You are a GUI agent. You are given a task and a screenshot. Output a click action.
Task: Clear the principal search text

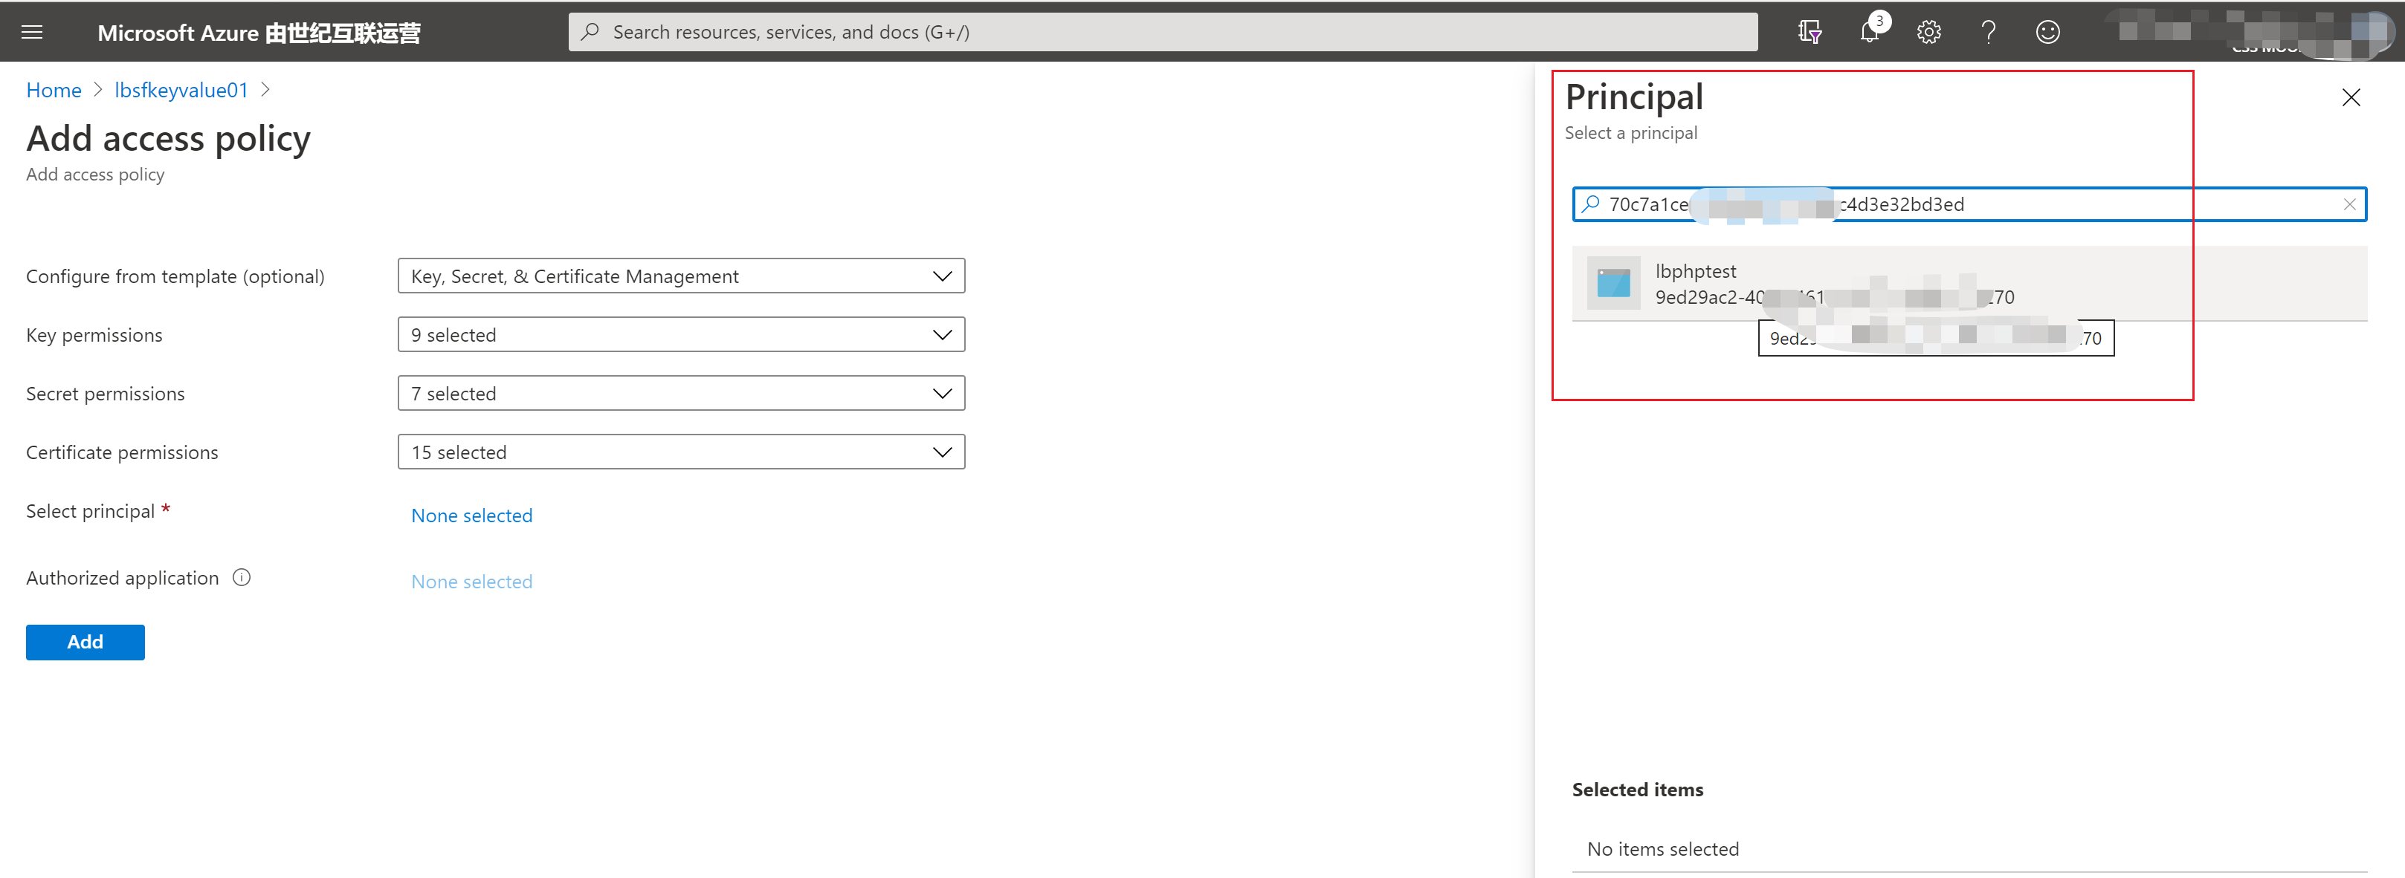pos(2349,204)
